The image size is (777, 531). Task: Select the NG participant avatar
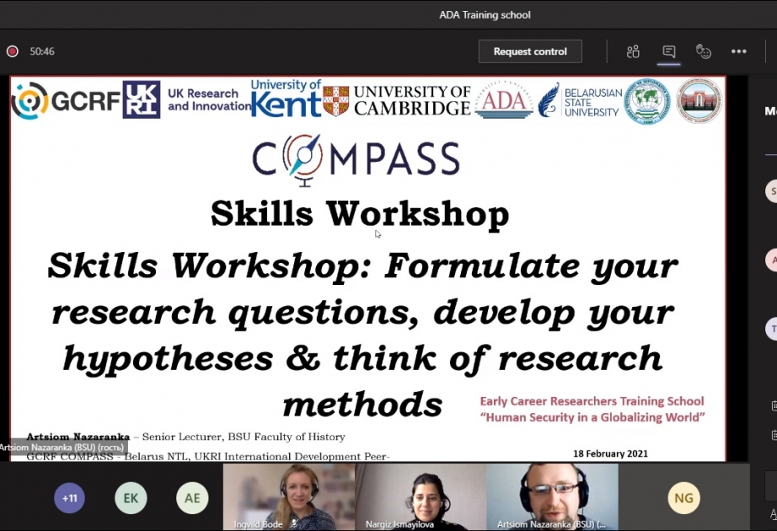(x=683, y=498)
